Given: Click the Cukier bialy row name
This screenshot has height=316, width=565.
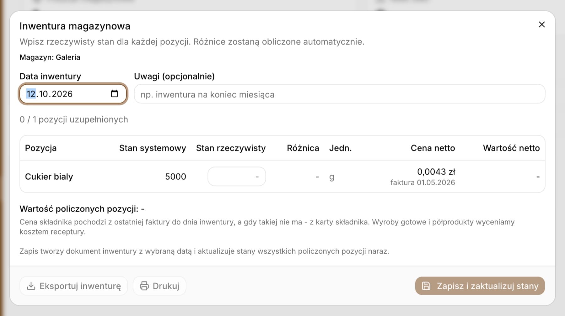Looking at the screenshot, I should pos(49,177).
